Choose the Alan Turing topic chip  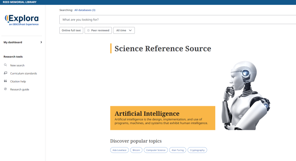tap(178, 150)
